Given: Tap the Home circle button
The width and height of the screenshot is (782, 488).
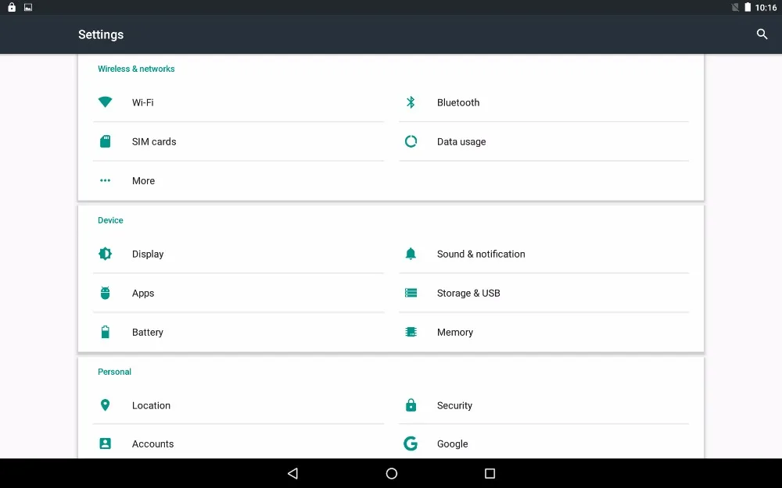Looking at the screenshot, I should click(392, 474).
